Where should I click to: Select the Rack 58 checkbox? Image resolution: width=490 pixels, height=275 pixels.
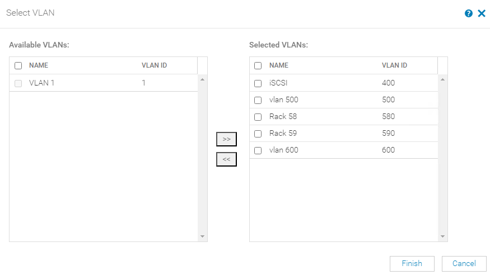(x=258, y=117)
